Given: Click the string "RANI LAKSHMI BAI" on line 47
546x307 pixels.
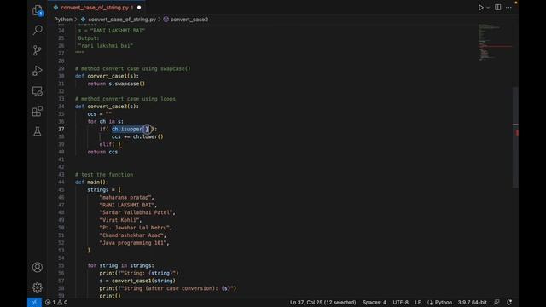Looking at the screenshot, I should [127, 205].
